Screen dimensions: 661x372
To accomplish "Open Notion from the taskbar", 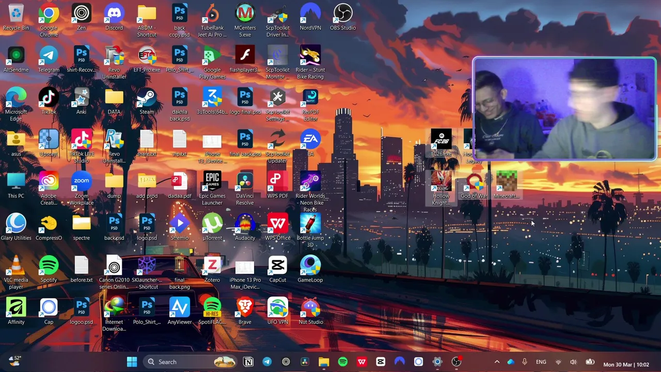I will point(248,362).
